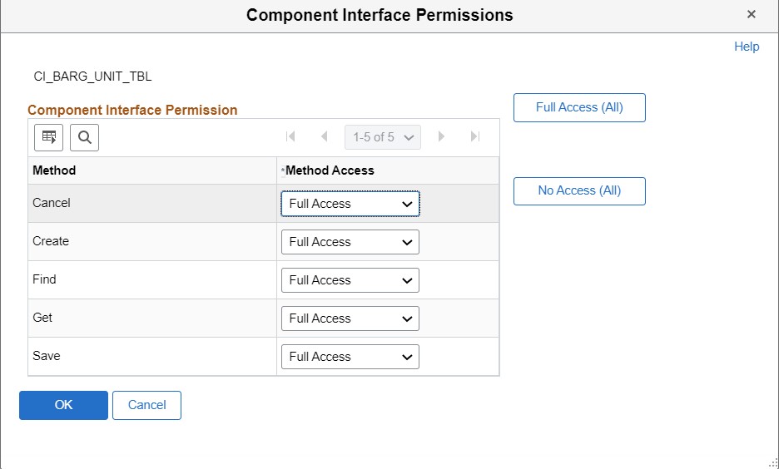Click the Method Access column header
This screenshot has height=469, width=779.
[x=330, y=170]
